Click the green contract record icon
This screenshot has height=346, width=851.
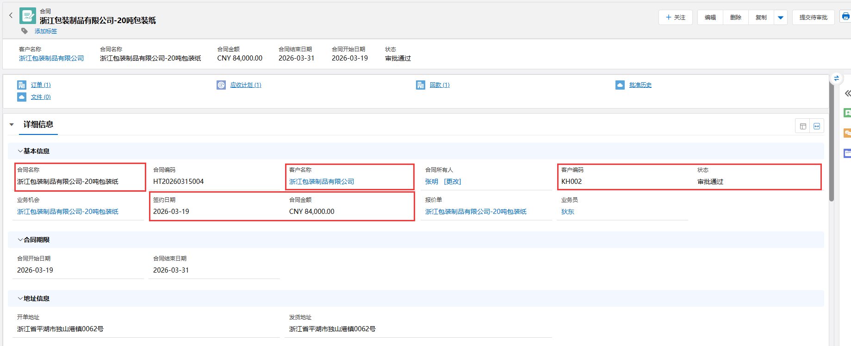pyautogui.click(x=27, y=16)
